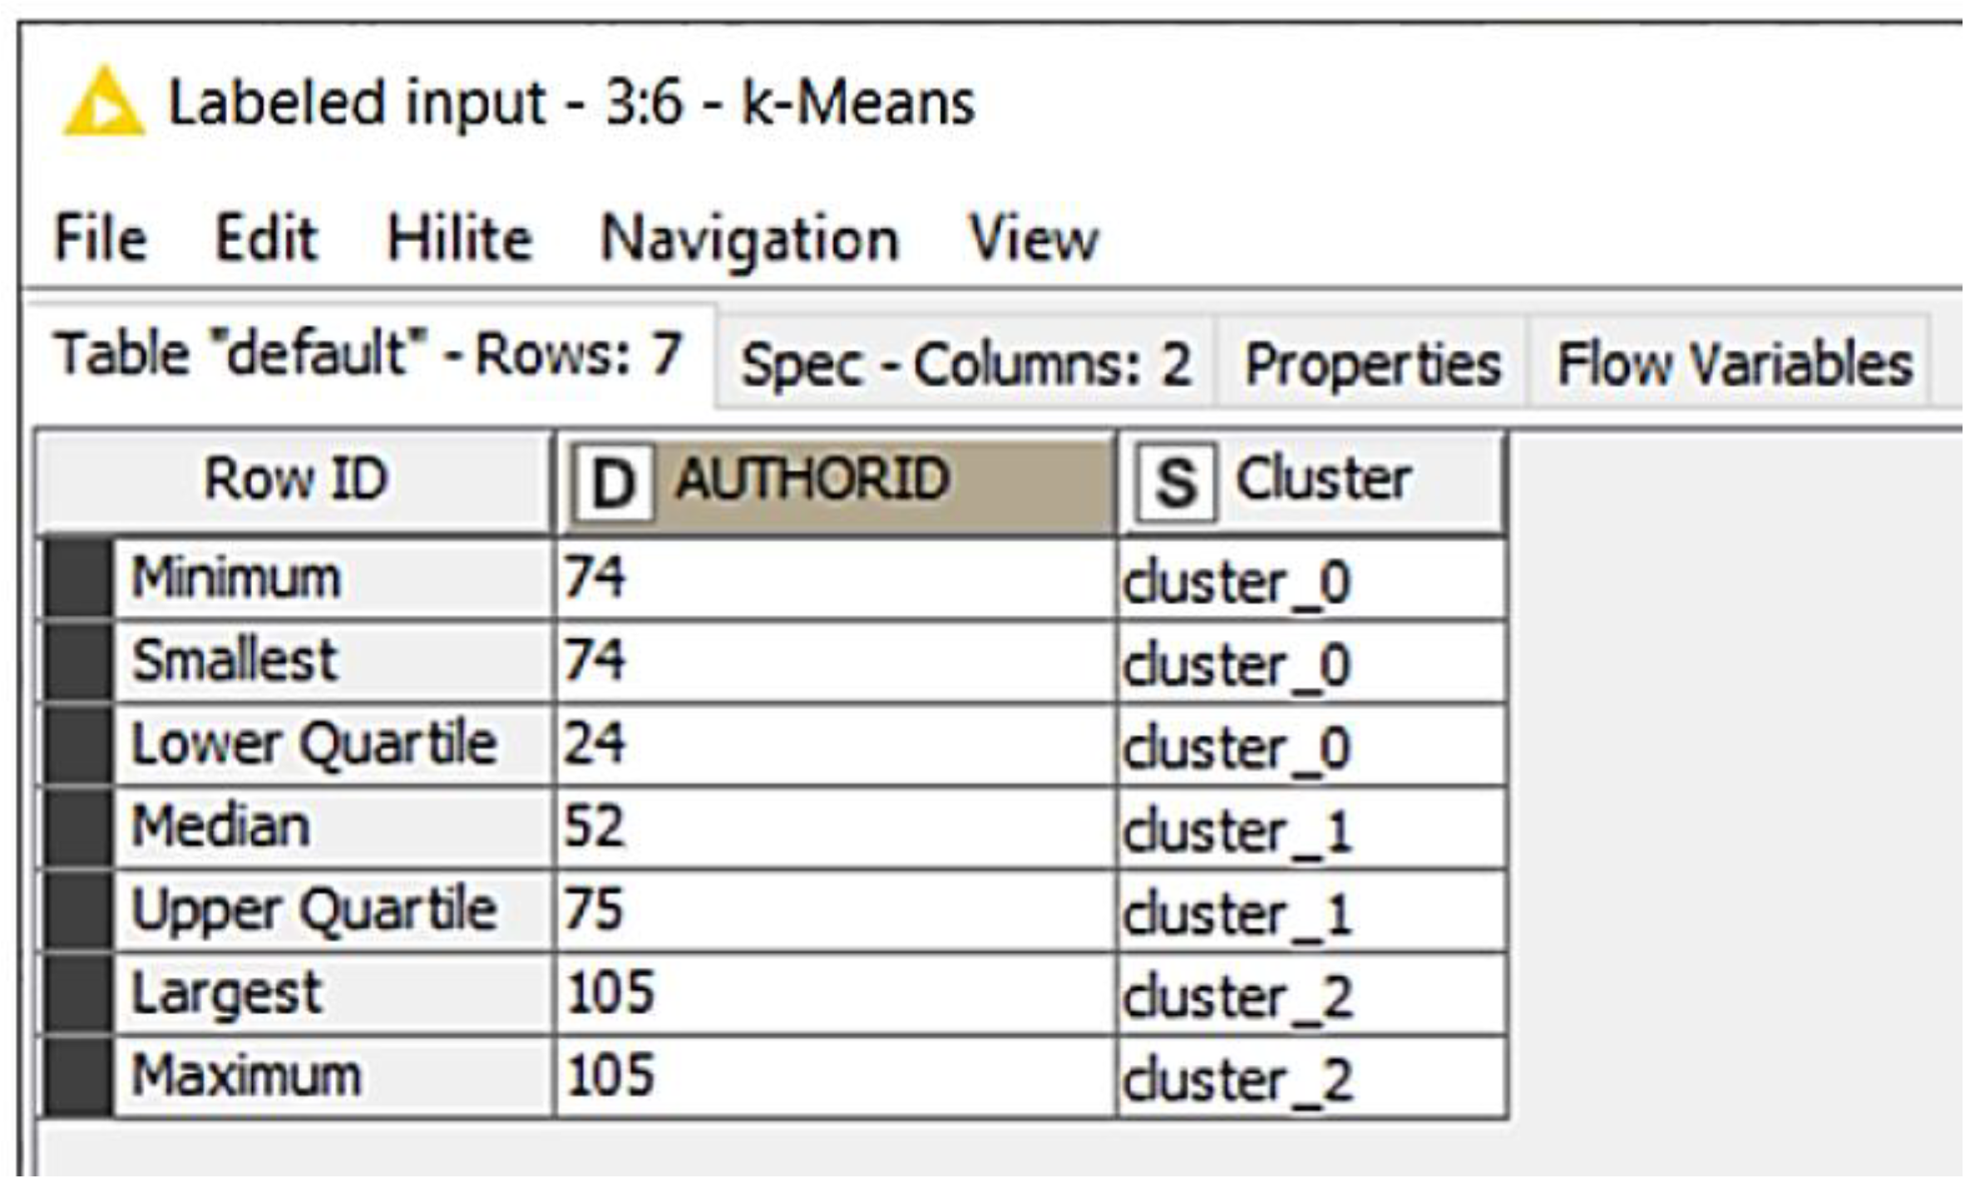Open the View menu
1980x1193 pixels.
[1033, 239]
